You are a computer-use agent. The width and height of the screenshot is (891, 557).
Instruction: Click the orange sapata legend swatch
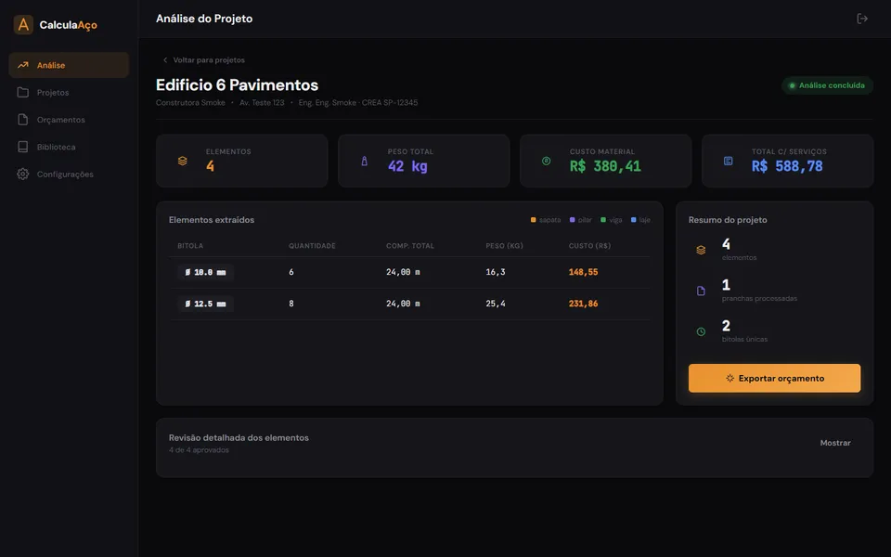[x=533, y=220]
